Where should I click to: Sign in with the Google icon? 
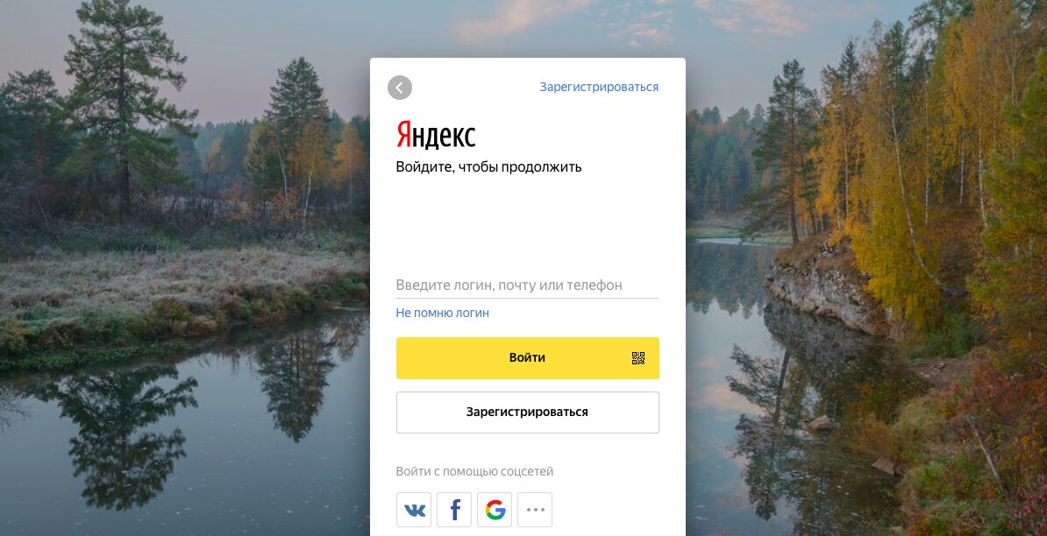pos(495,510)
